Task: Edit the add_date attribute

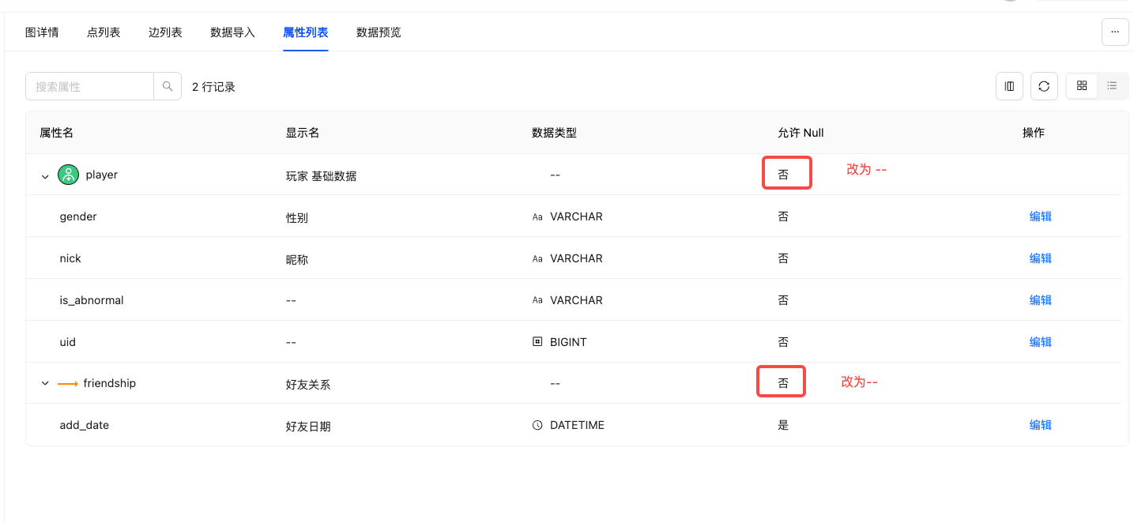Action: coord(1040,425)
